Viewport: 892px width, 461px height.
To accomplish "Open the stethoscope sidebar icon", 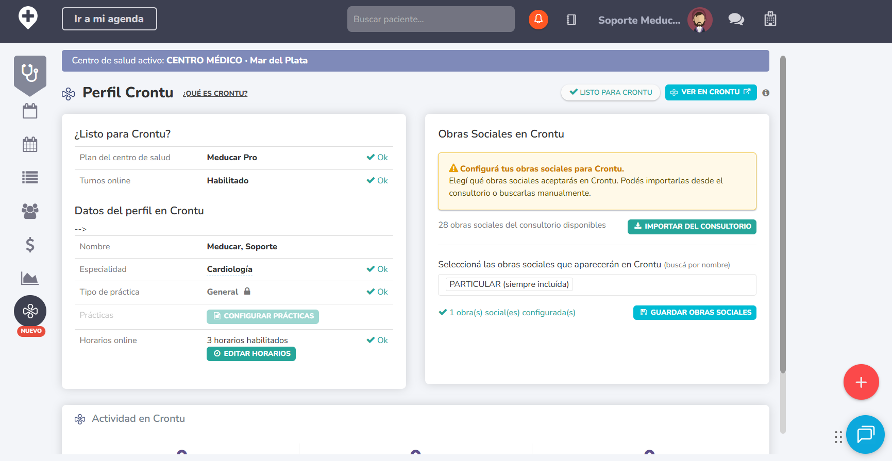I will tap(30, 73).
